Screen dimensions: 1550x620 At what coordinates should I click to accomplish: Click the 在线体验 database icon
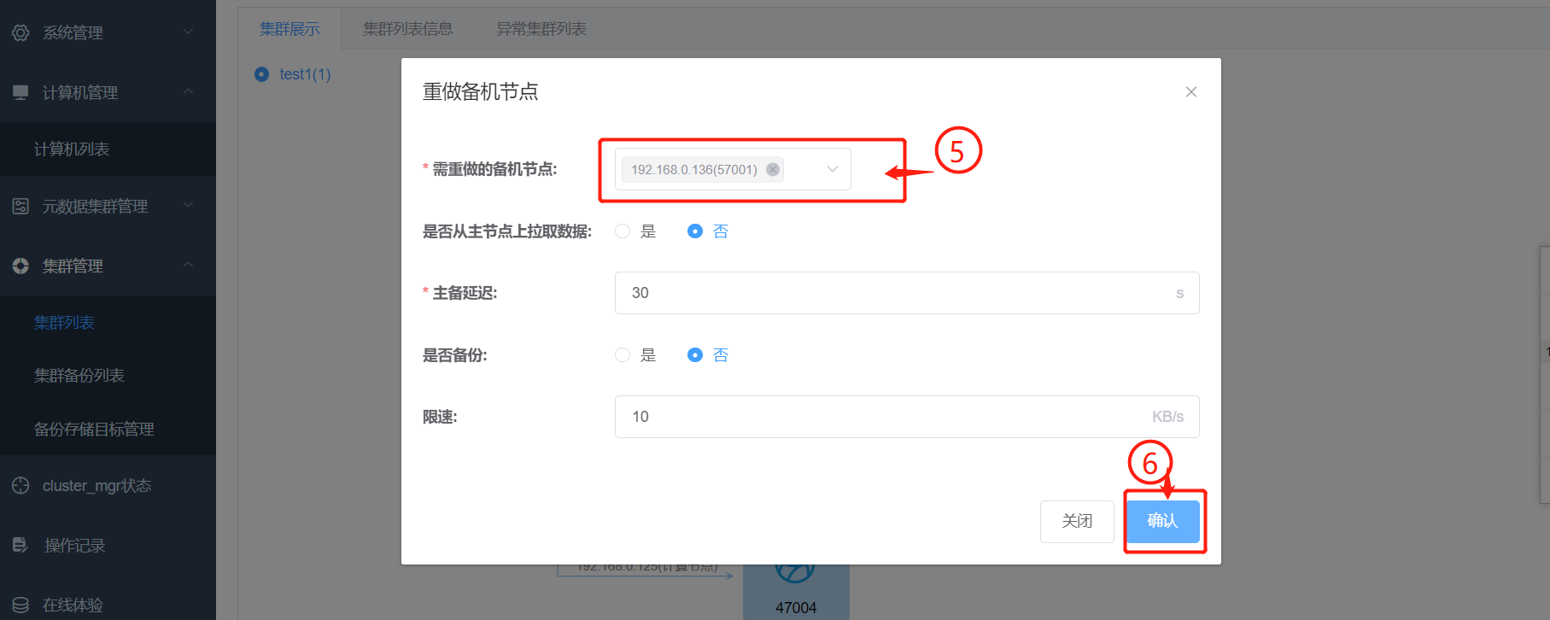[20, 605]
